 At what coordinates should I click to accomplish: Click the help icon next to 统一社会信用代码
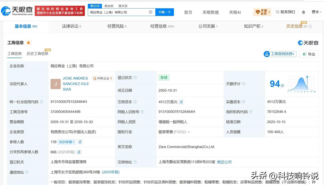click(42, 102)
